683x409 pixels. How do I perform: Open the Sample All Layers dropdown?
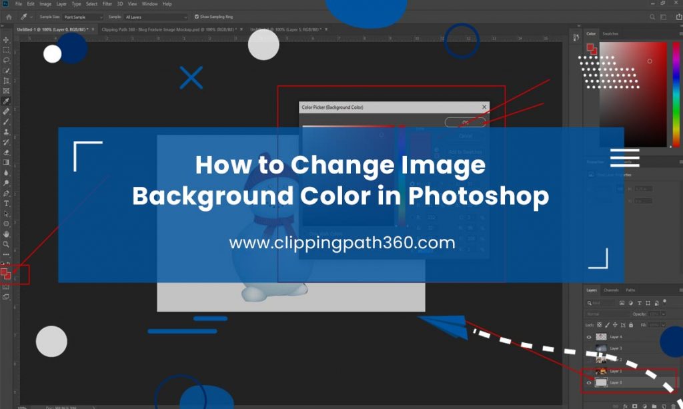(x=156, y=17)
